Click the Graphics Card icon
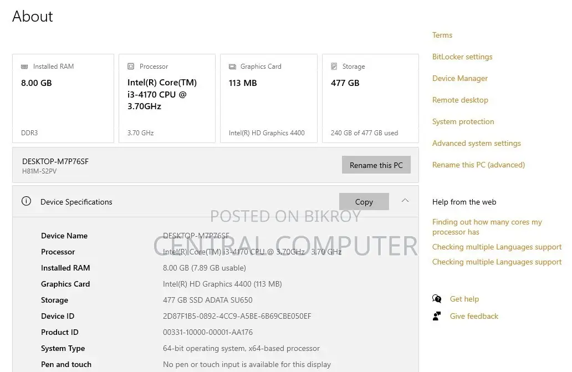This screenshot has width=572, height=372. tap(232, 67)
